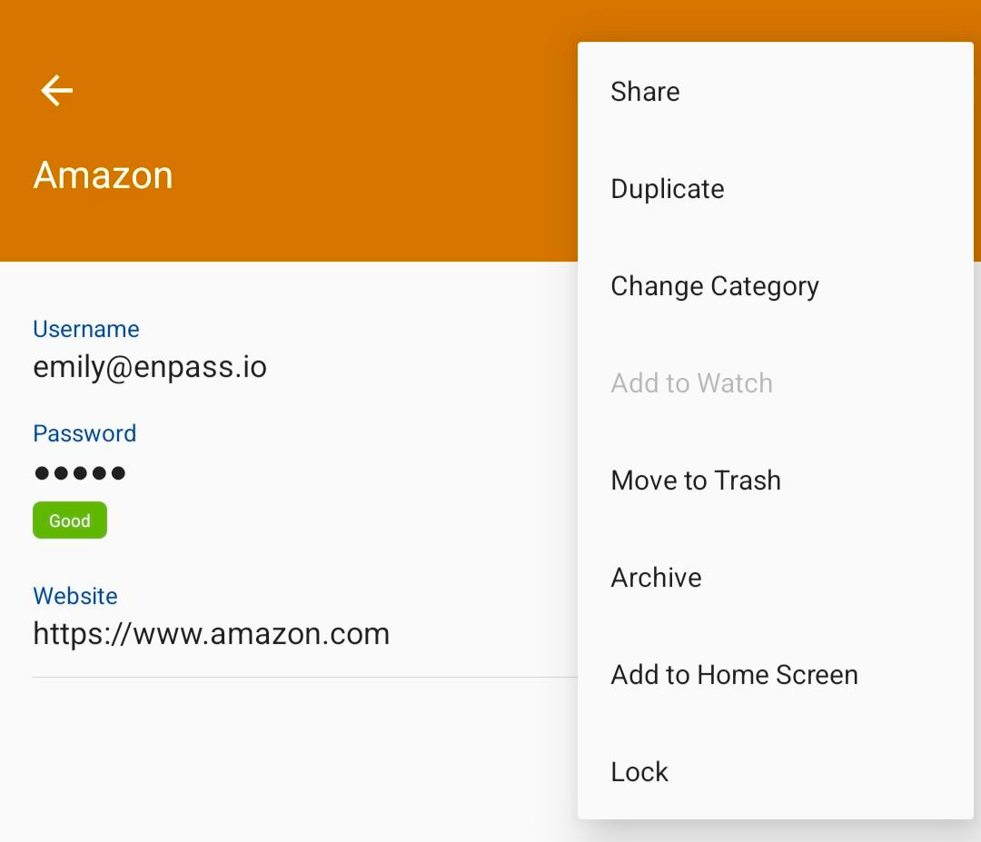Click the Username field label

(x=86, y=329)
